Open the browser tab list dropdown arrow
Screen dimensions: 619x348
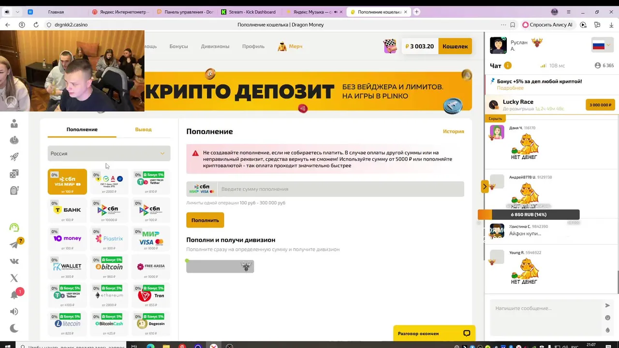click(x=18, y=12)
